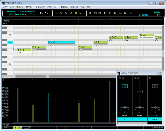Mute the Master channel in mixer
The width and height of the screenshot is (166, 131).
[150, 78]
